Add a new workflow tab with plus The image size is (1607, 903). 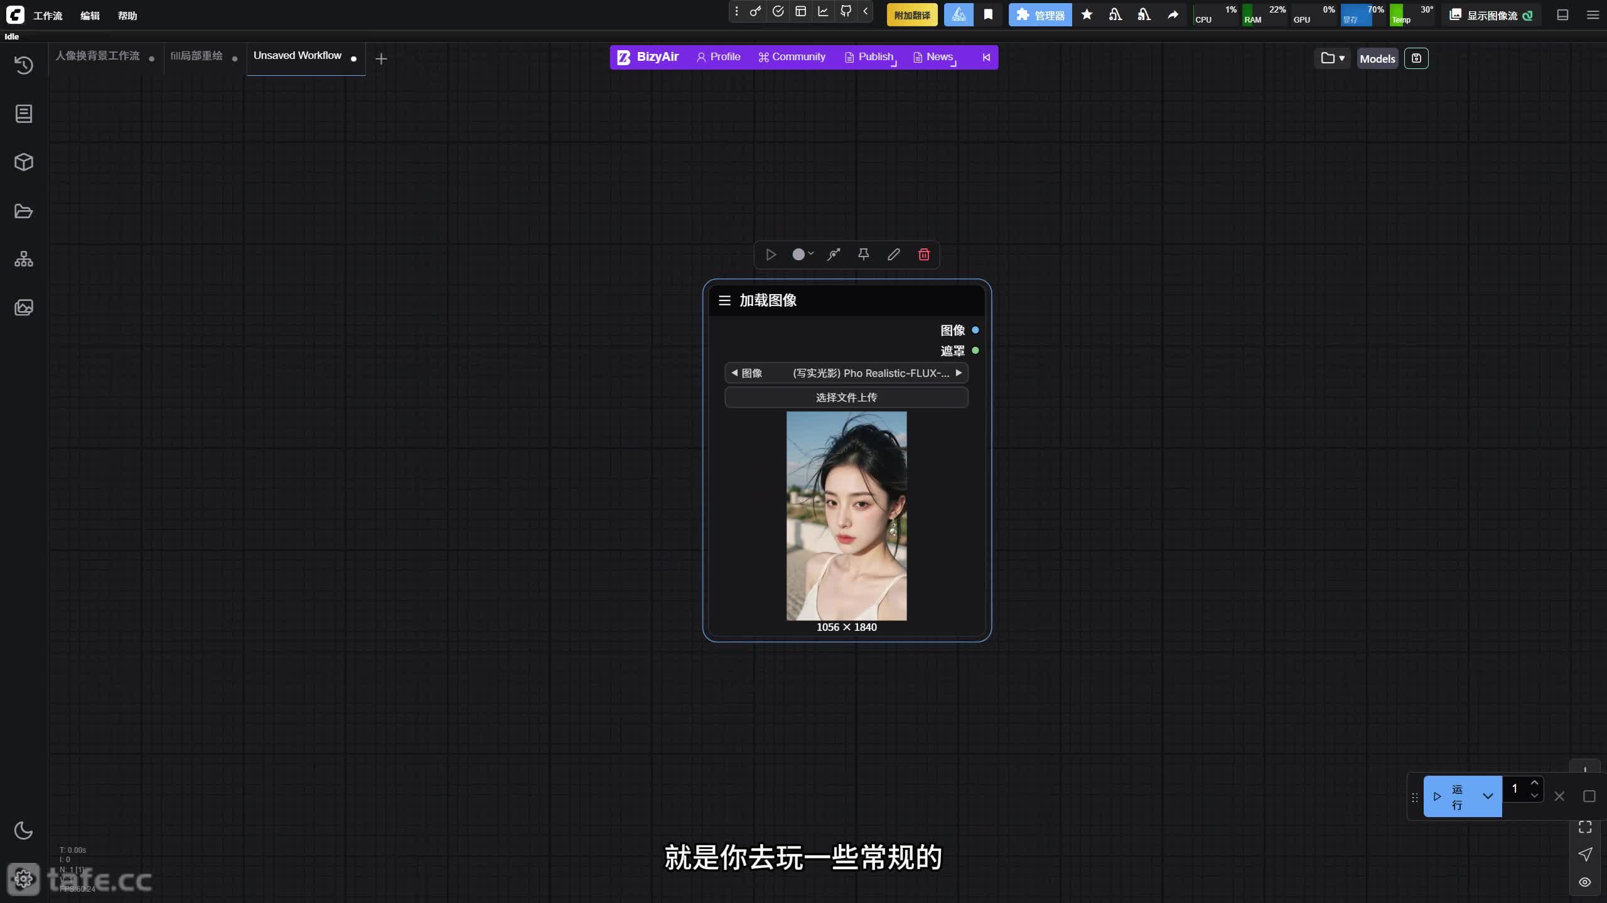click(x=381, y=59)
